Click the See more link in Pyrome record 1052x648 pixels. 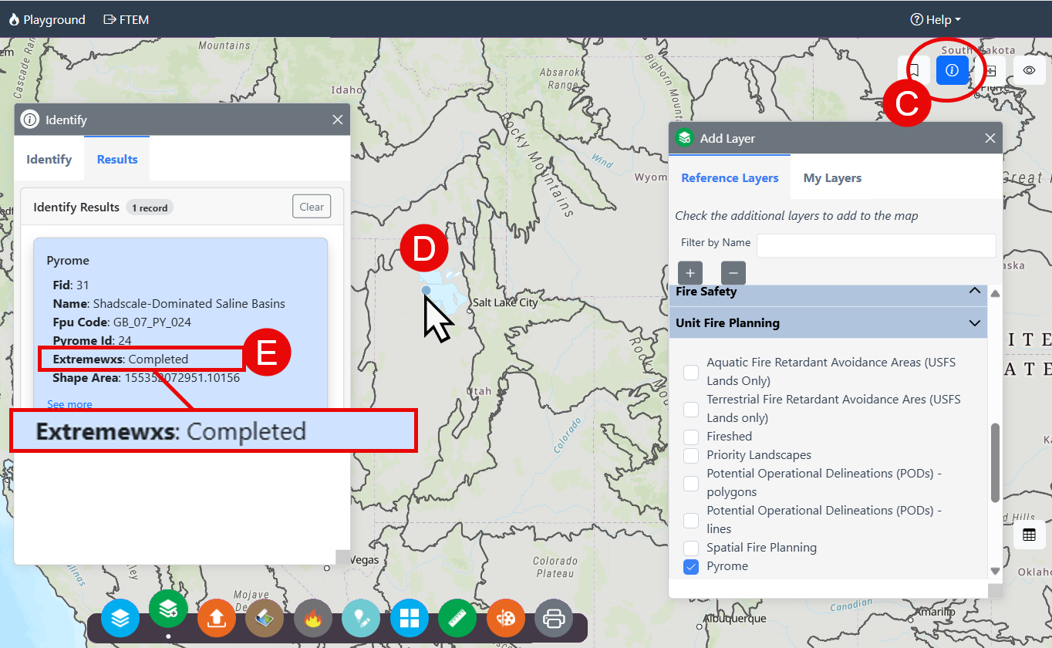[x=69, y=404]
